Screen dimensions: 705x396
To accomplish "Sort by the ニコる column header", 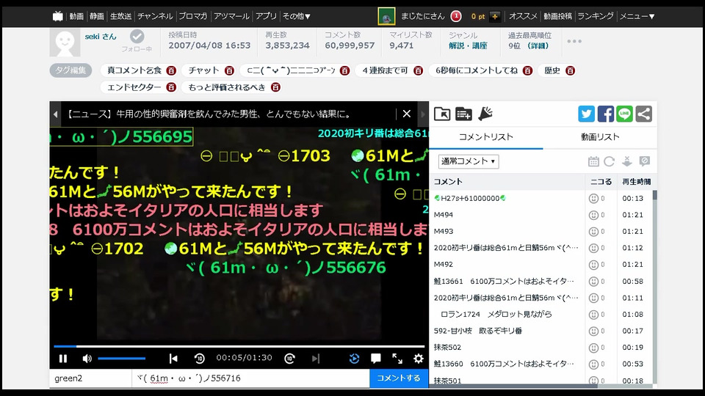I will (601, 181).
